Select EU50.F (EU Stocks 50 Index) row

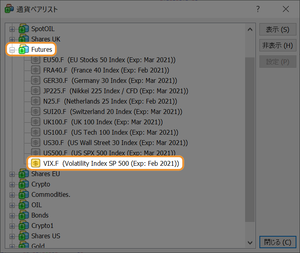click(109, 60)
